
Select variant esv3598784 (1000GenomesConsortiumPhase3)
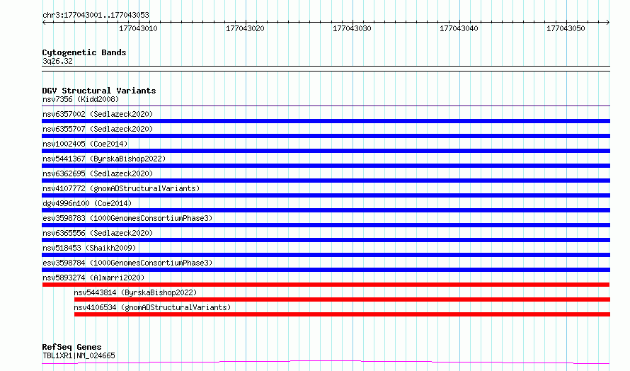[127, 263]
